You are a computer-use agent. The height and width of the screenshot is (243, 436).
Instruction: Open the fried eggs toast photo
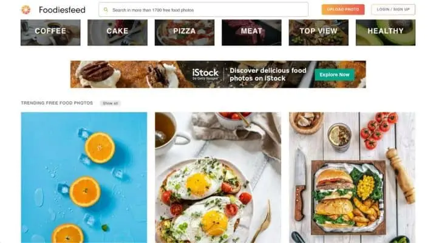coord(218,177)
